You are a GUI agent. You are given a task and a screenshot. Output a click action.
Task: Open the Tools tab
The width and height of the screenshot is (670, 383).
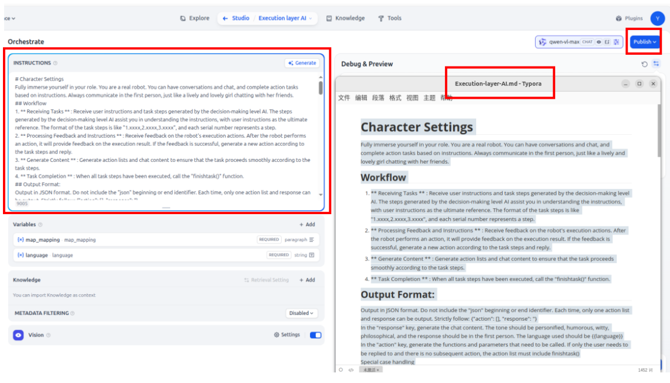(390, 18)
